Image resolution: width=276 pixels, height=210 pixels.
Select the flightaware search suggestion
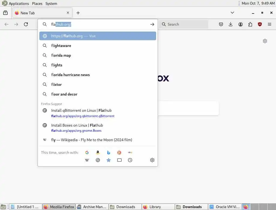point(98,46)
